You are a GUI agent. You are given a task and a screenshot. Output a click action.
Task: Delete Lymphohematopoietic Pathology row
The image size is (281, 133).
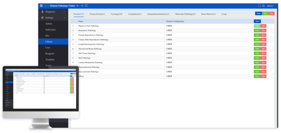(x=263, y=44)
